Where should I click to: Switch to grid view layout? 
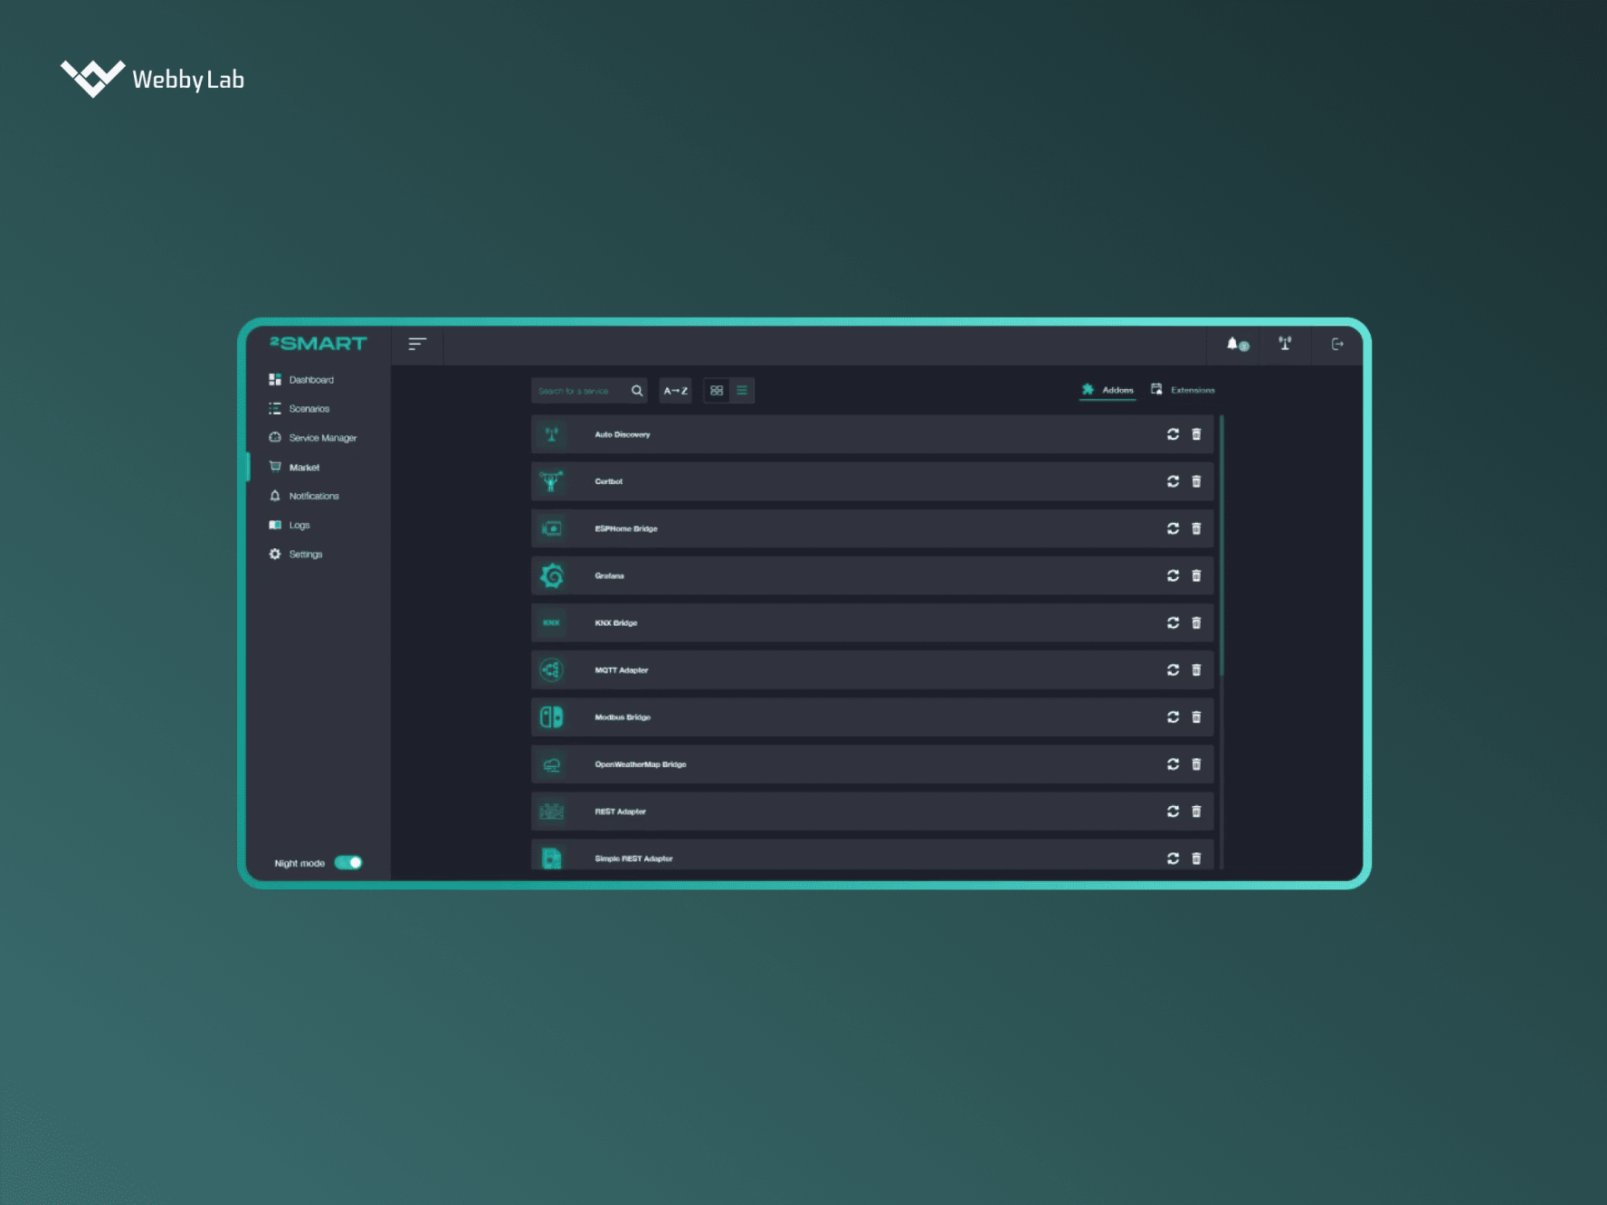[x=717, y=391]
